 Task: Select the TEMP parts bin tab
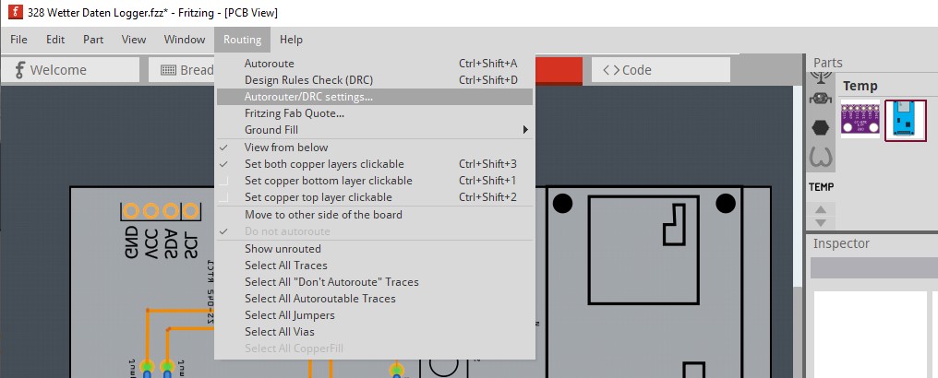pyautogui.click(x=821, y=187)
